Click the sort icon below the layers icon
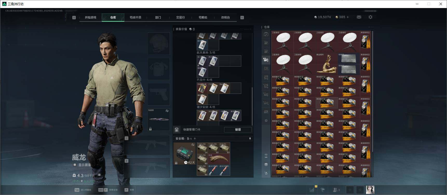This screenshot has width=447, height=195. tap(266, 173)
